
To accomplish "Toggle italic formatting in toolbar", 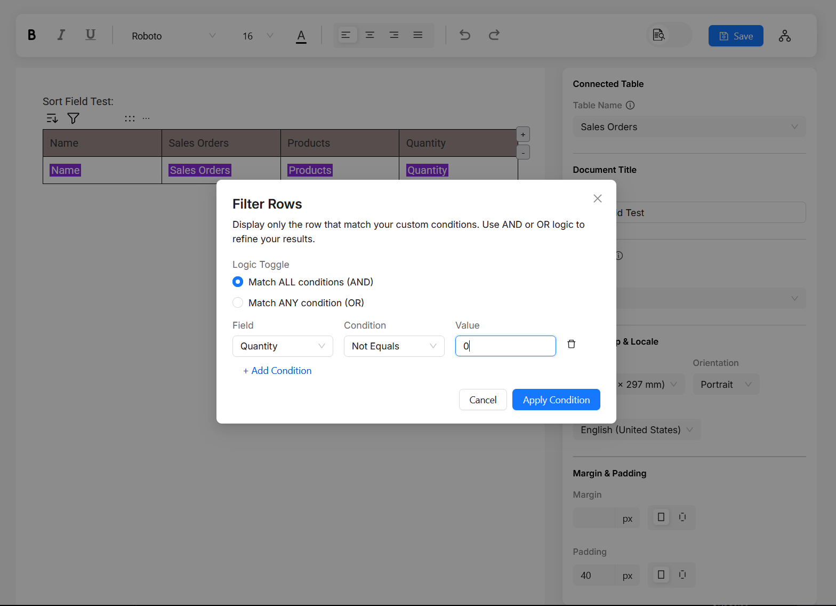I will point(61,35).
